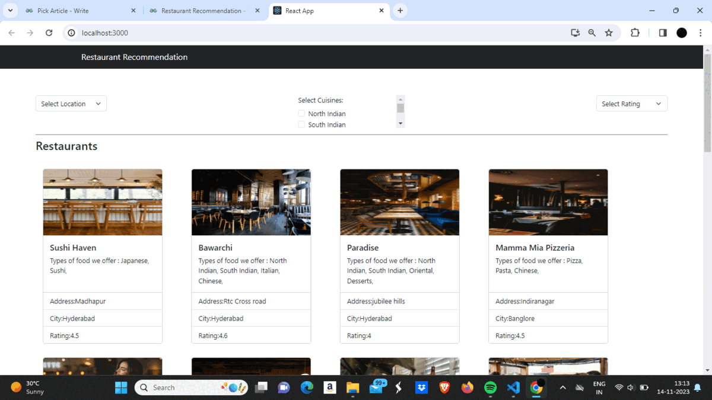Open Microsoft Edge from the taskbar
The width and height of the screenshot is (712, 400).
tap(307, 388)
